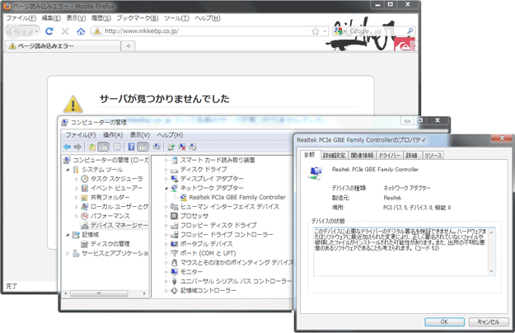Click Firefox back arrow button
The image size is (515, 333).
coord(13,31)
